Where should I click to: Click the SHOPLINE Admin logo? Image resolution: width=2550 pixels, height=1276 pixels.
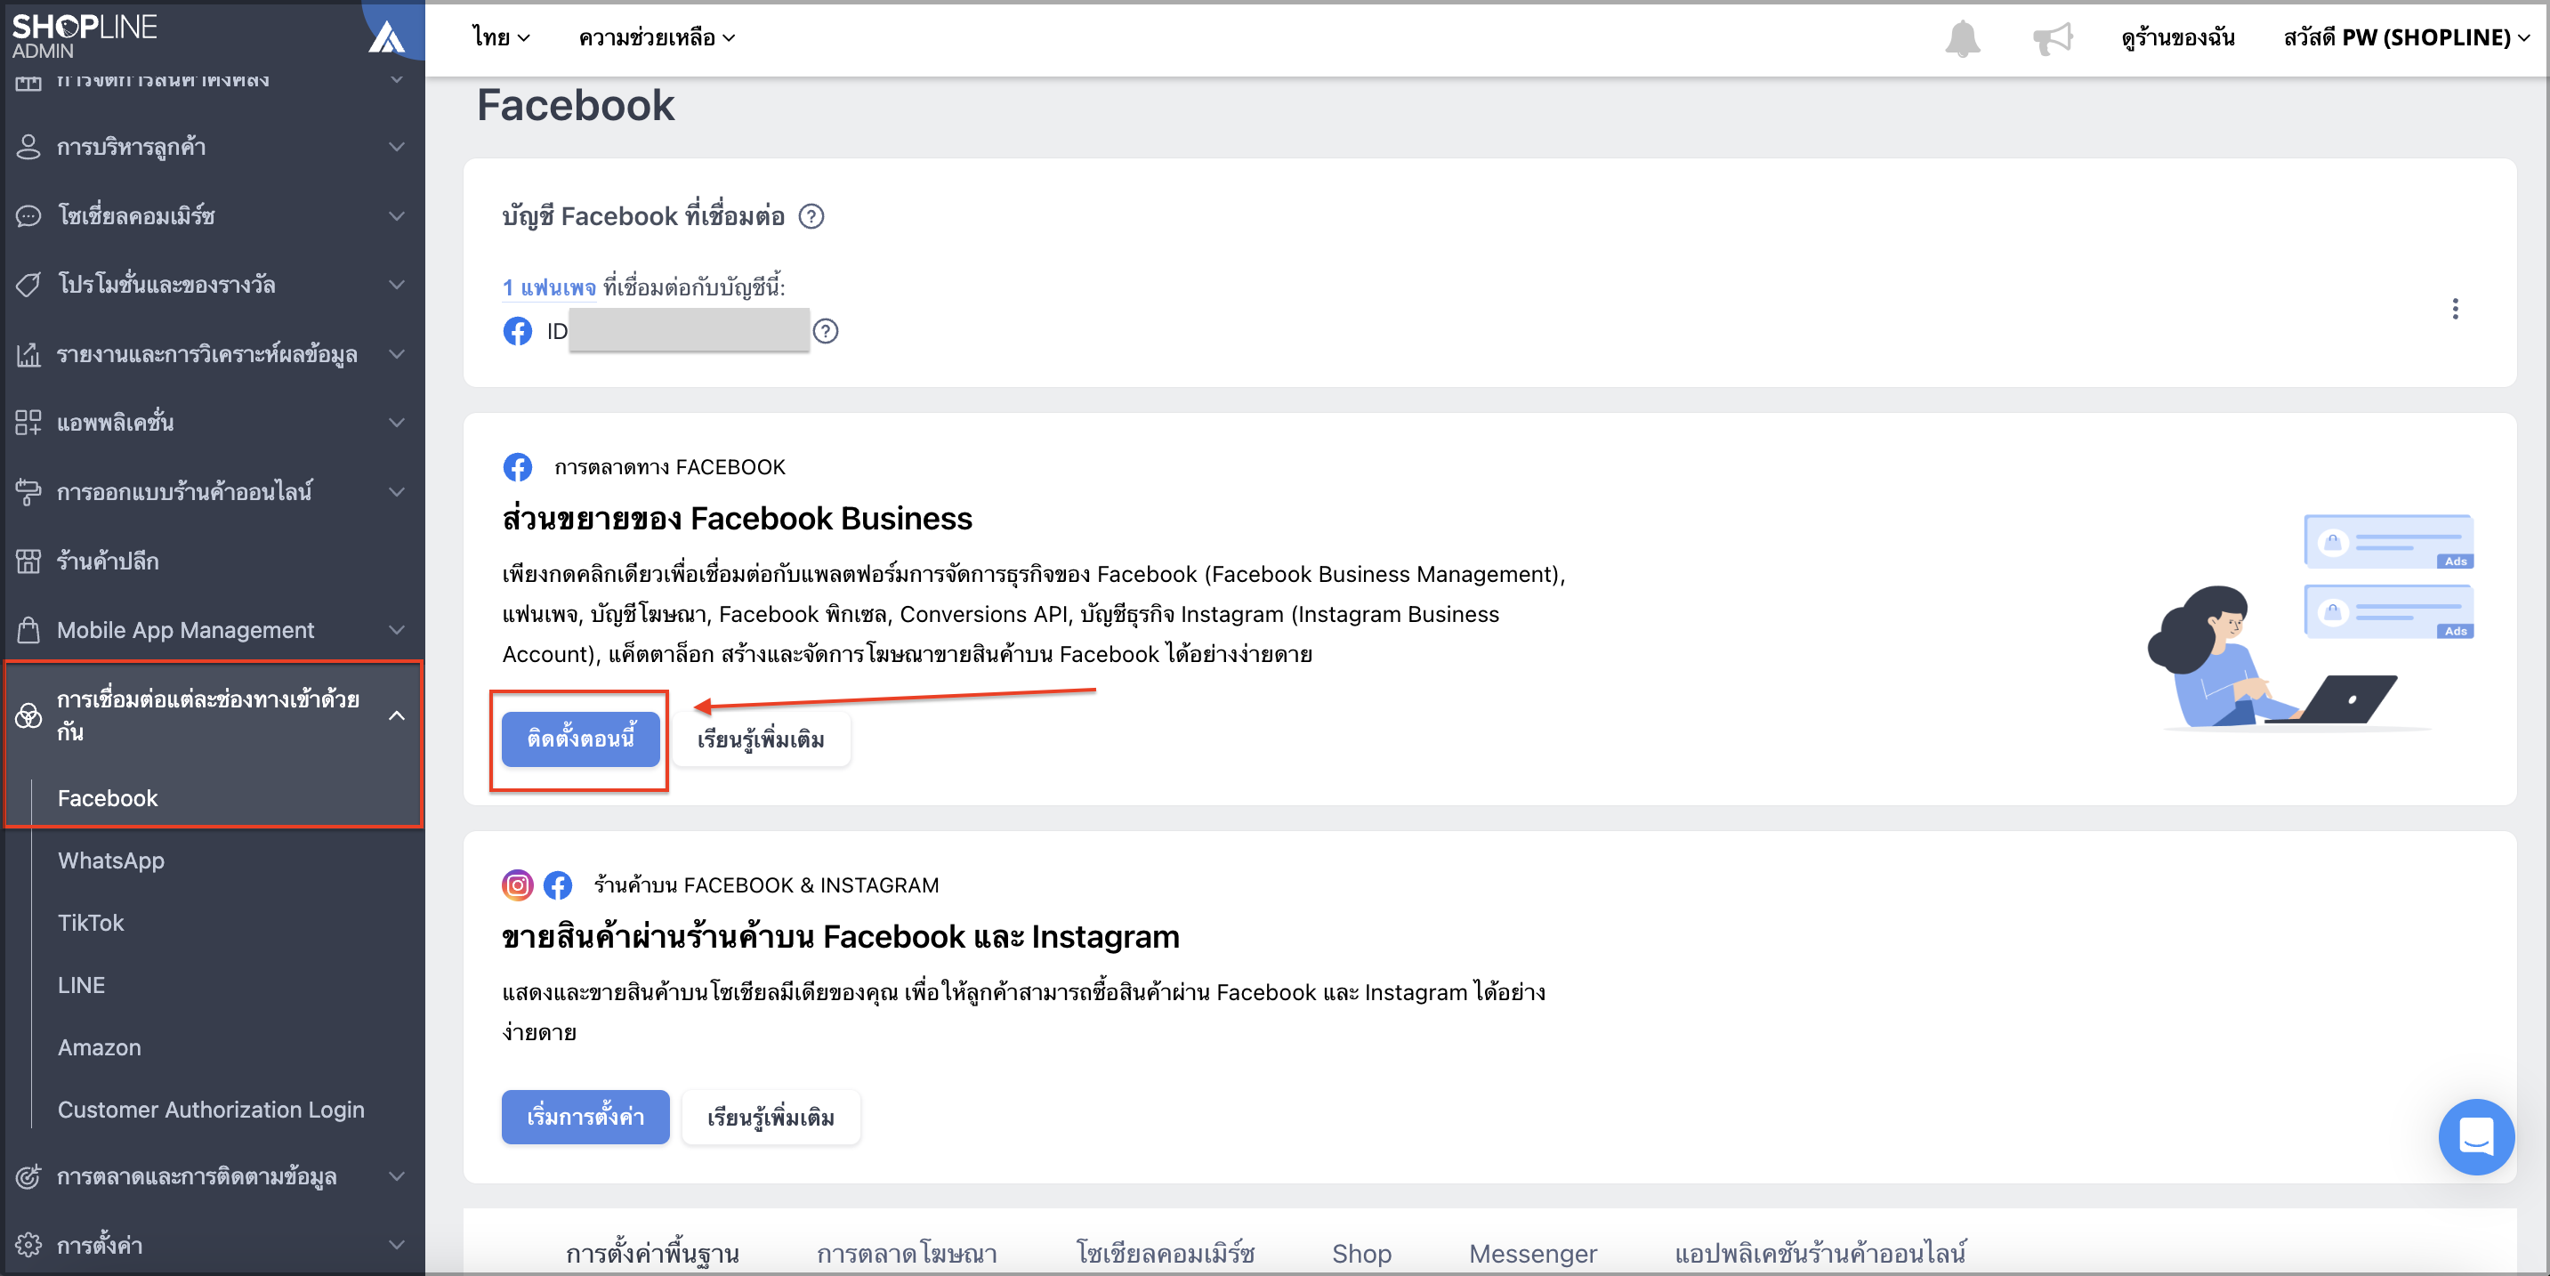coord(85,35)
